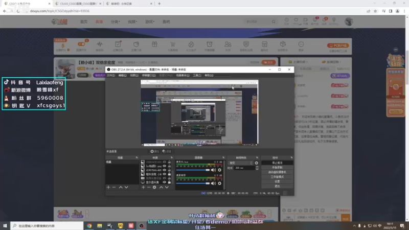This screenshot has height=230, width=409.
Task: Click the studio mode button in OBS controls
Action: (x=277, y=177)
